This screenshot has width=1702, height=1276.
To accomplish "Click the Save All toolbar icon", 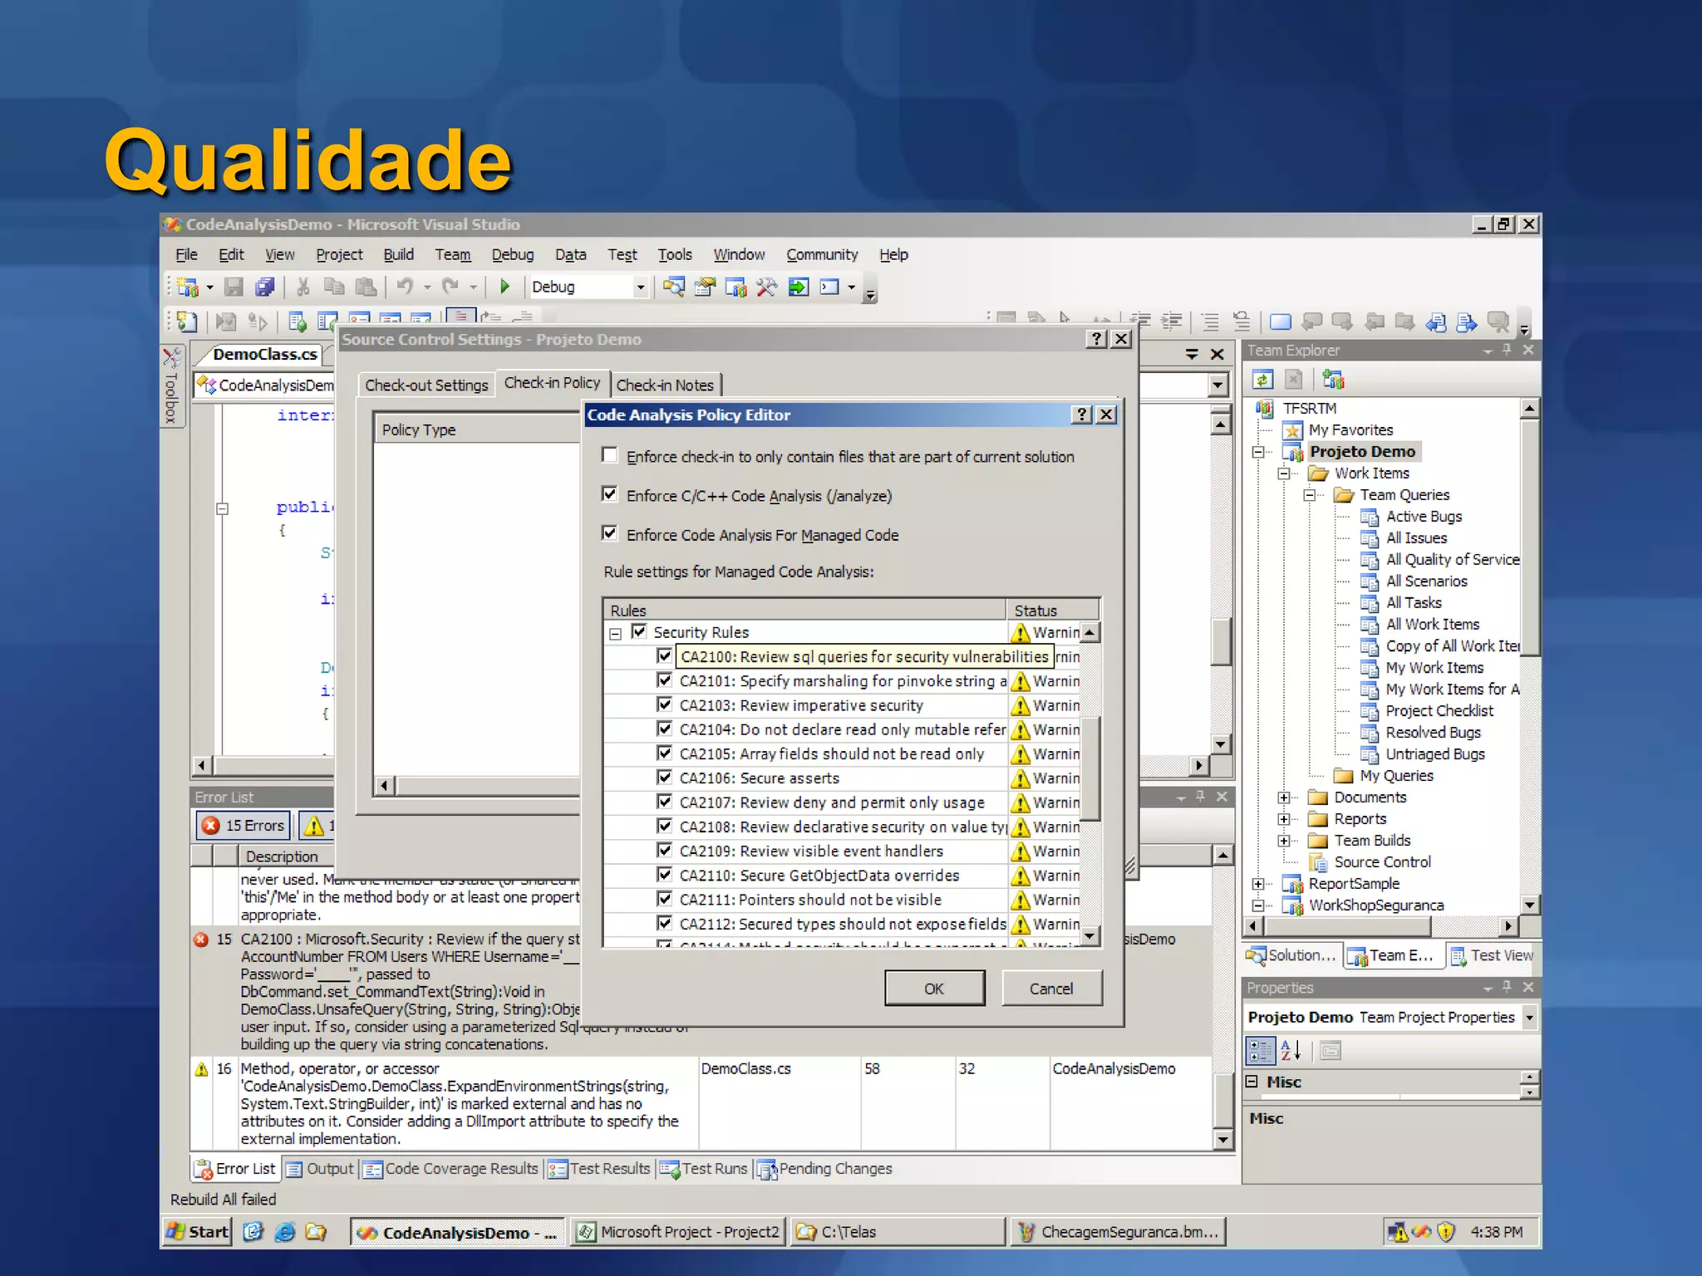I will click(265, 287).
